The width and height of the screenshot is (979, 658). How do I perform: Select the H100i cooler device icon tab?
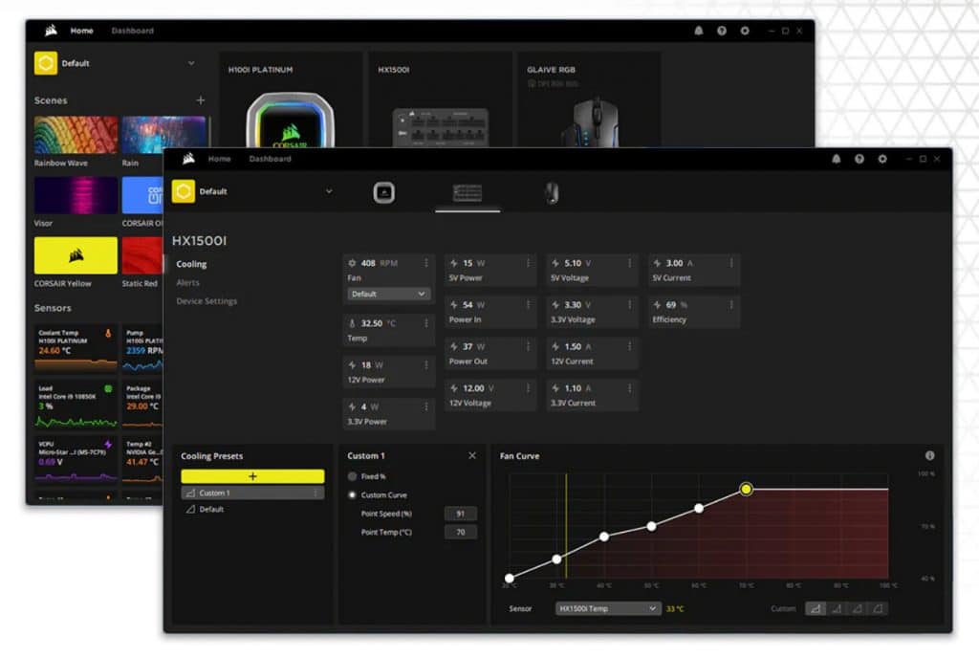384,193
